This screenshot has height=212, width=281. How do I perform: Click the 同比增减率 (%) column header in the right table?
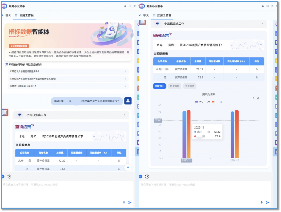[x=236, y=61]
